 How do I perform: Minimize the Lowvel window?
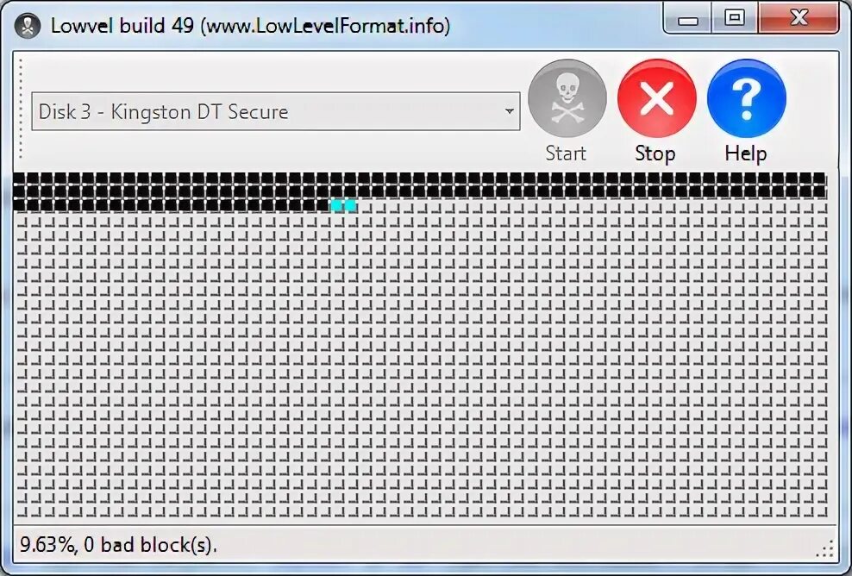[x=687, y=20]
